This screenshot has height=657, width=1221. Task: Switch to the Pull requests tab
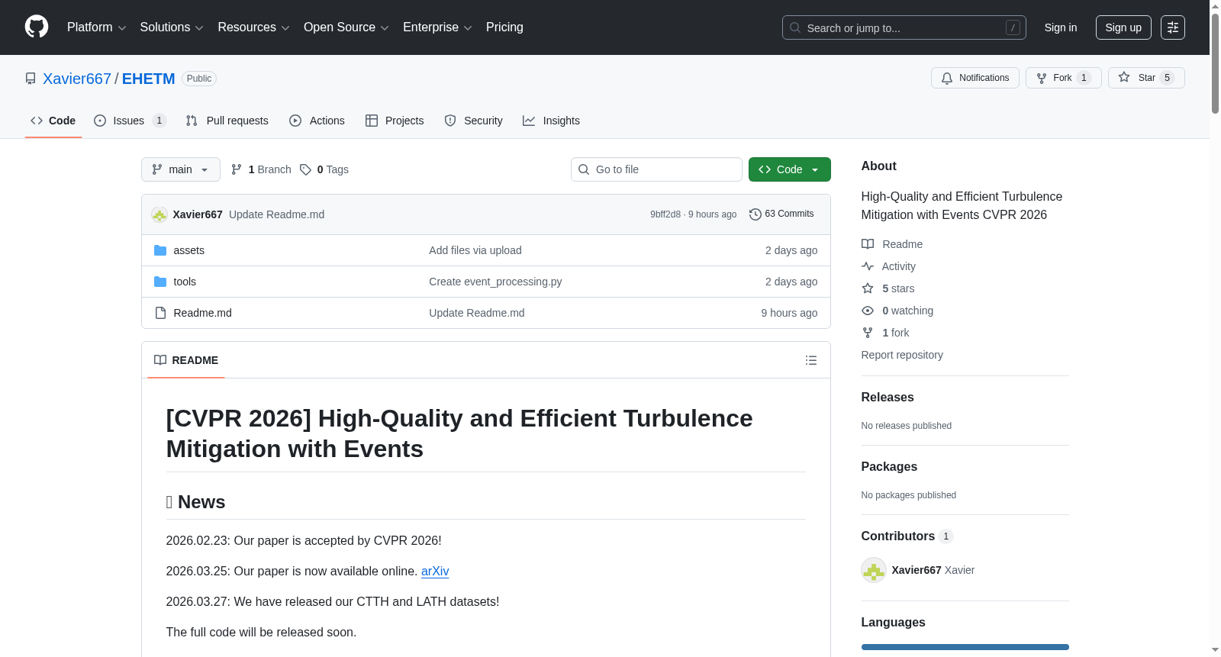point(227,121)
